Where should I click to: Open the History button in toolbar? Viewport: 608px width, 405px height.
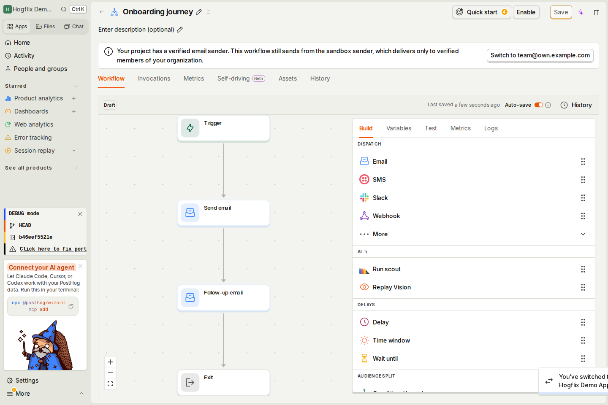tap(576, 105)
